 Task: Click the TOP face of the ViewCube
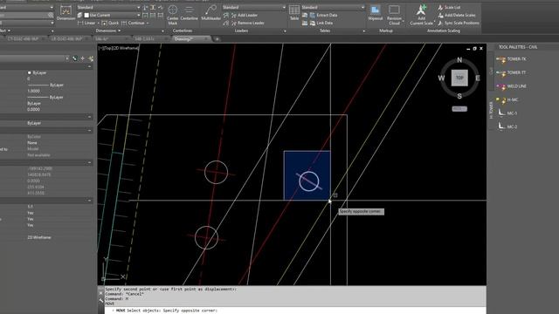click(x=459, y=78)
